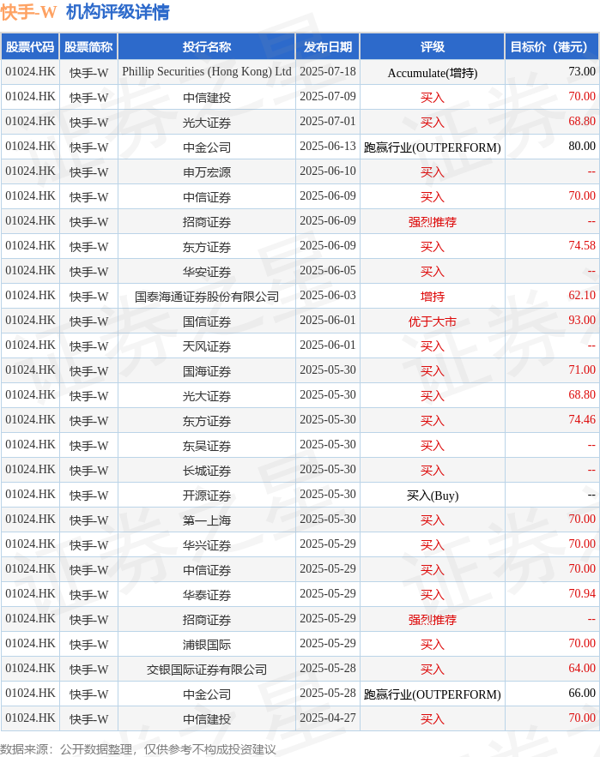This screenshot has width=600, height=757.
Task: Click the 股票简称 column header
Action: point(88,47)
